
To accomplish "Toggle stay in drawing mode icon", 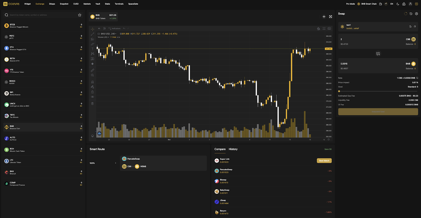I will 92,87.
